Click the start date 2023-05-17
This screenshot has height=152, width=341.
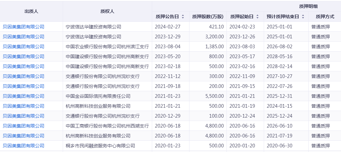[x=242, y=57]
